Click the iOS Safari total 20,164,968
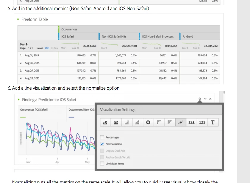The height and width of the screenshot is (183, 250). pos(90,46)
